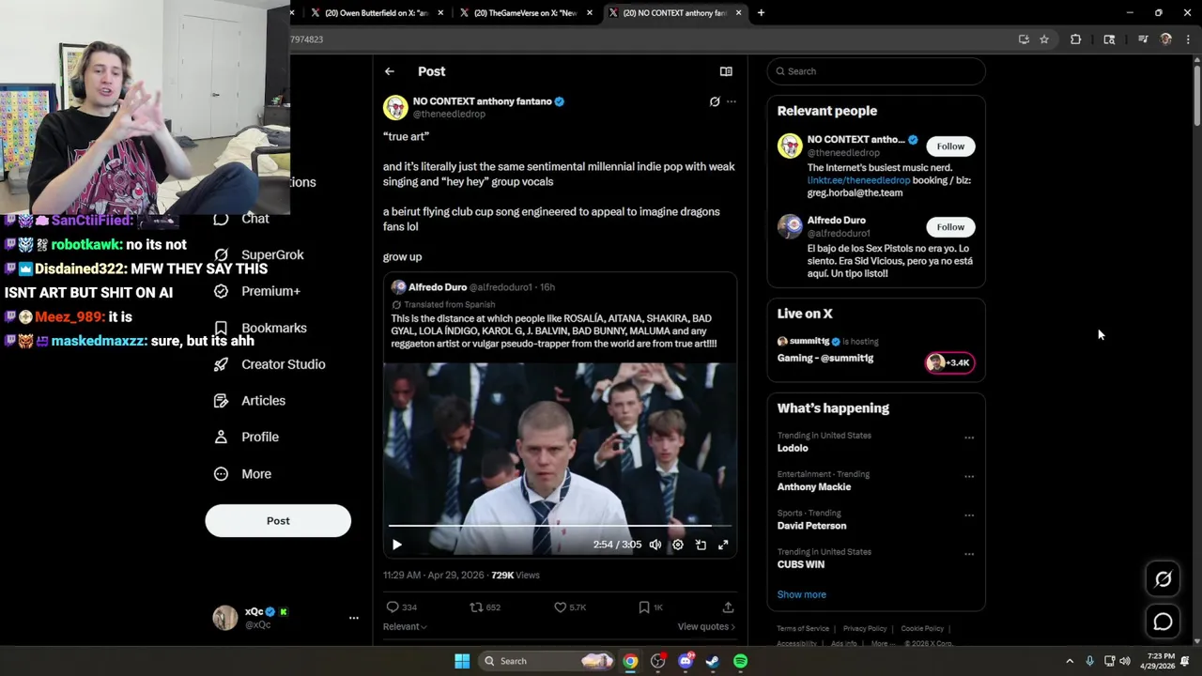Like the post with 5.7K likes
The image size is (1202, 676).
[570, 607]
